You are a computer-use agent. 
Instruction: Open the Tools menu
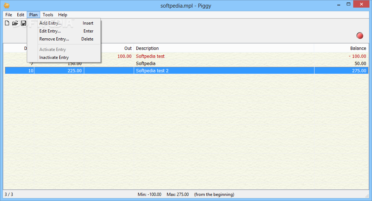[48, 15]
